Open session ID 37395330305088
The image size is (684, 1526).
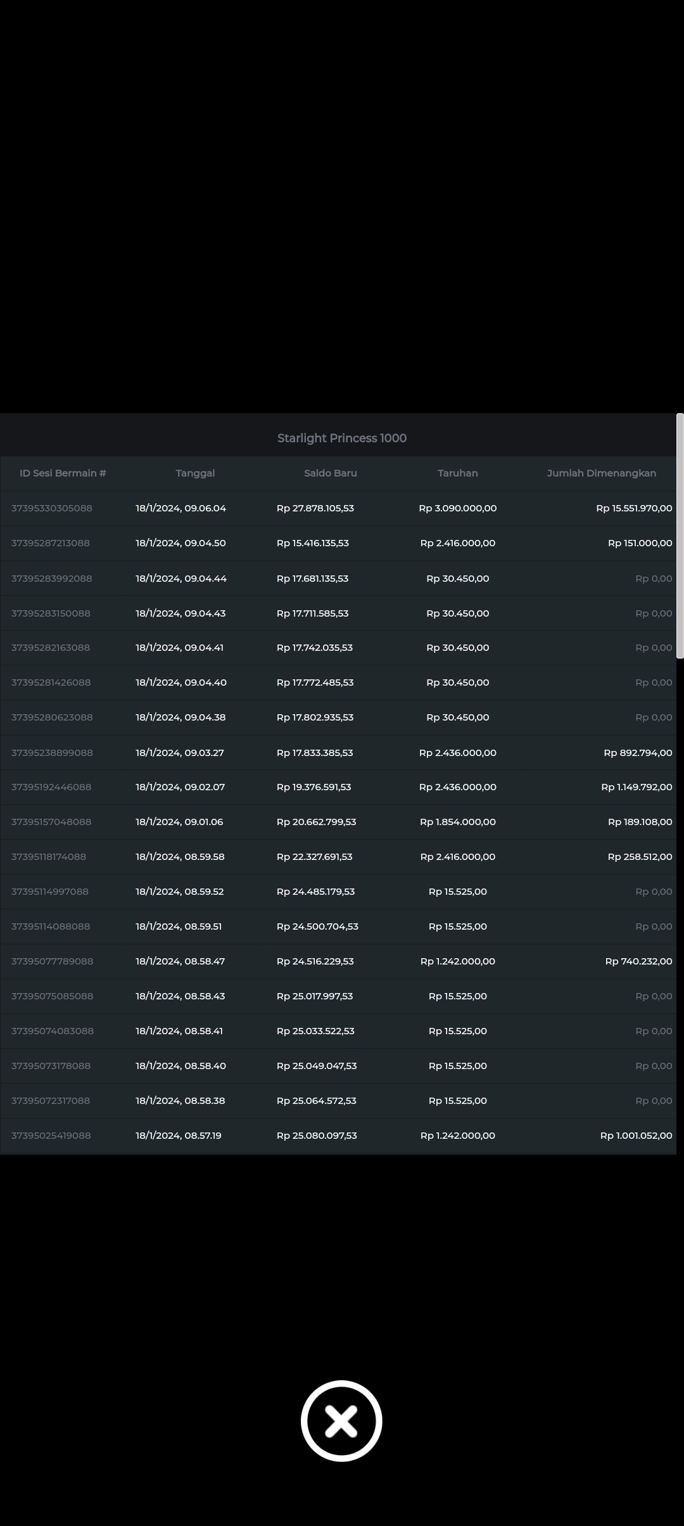(x=52, y=508)
